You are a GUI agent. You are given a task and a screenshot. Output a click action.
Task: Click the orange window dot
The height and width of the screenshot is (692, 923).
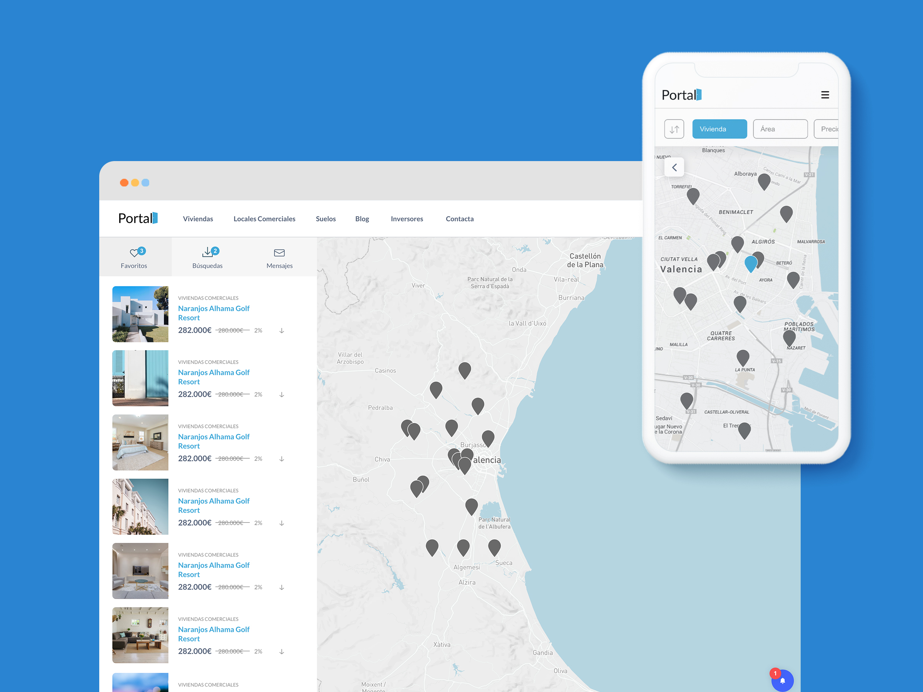124,183
